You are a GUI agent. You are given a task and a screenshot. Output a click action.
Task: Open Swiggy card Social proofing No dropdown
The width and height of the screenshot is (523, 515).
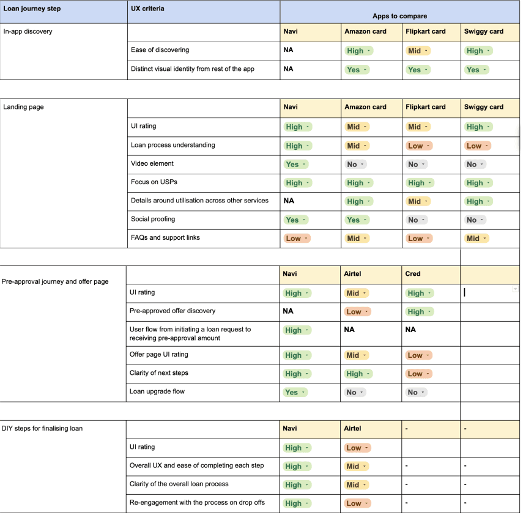pyautogui.click(x=475, y=220)
